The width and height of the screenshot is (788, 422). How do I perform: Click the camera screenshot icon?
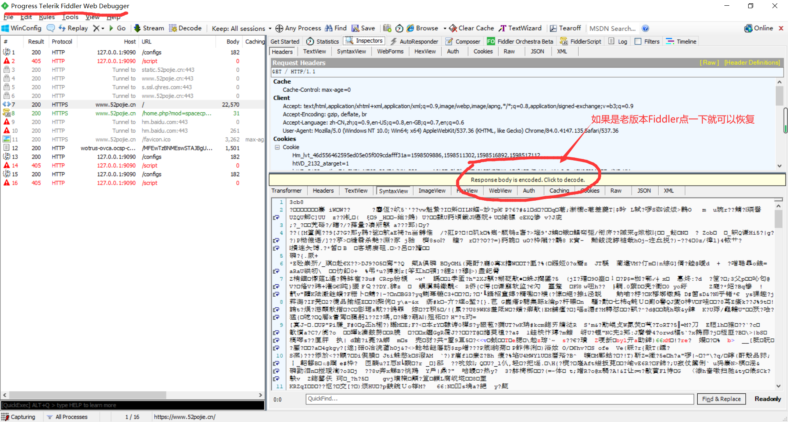pyautogui.click(x=387, y=28)
